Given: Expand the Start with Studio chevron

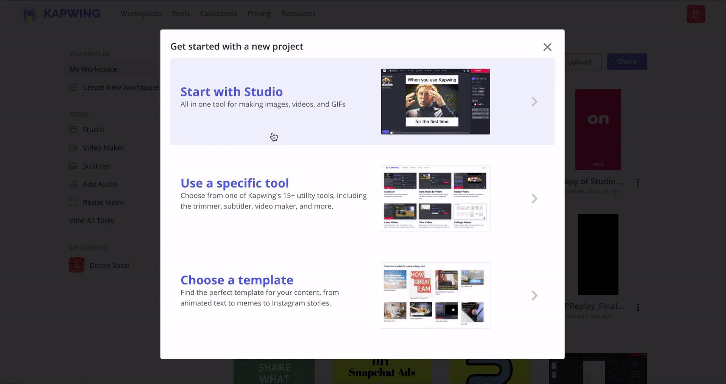Looking at the screenshot, I should point(534,102).
